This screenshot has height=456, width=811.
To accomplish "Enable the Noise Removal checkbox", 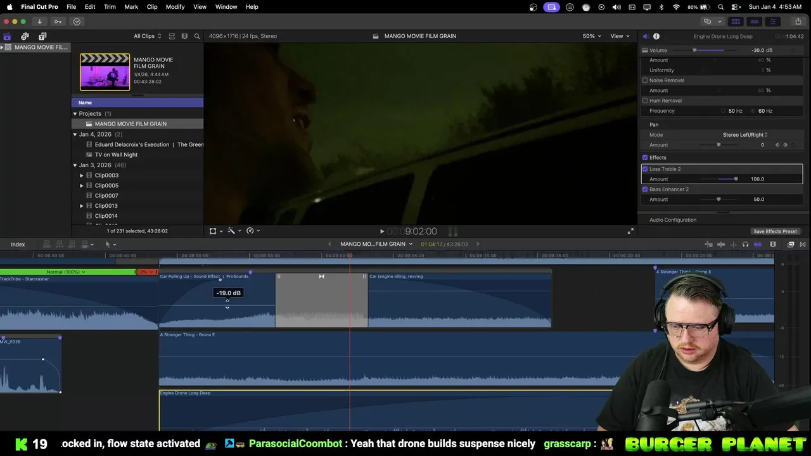I will (645, 80).
